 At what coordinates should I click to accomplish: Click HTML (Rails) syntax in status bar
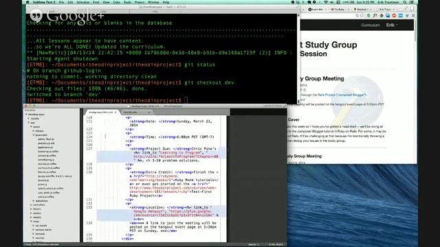[276, 244]
